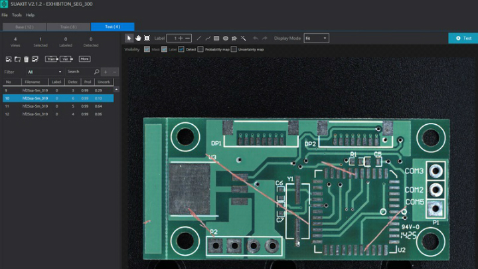Click the fit-to-screen frame icon

(x=147, y=39)
